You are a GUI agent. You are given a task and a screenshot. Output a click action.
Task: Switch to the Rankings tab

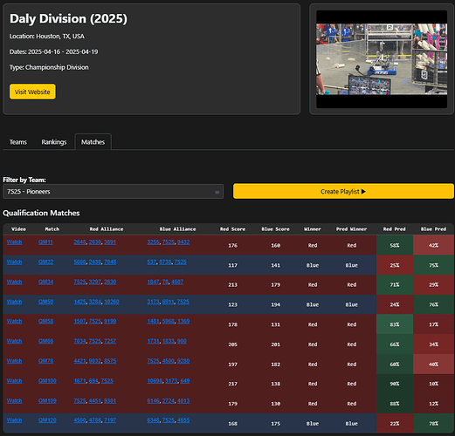(x=54, y=142)
